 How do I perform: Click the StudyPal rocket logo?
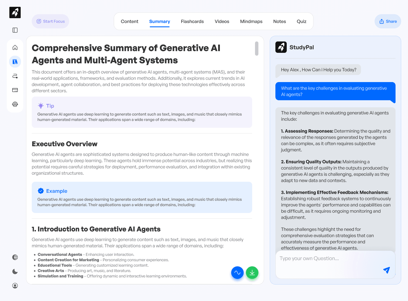coord(281,47)
